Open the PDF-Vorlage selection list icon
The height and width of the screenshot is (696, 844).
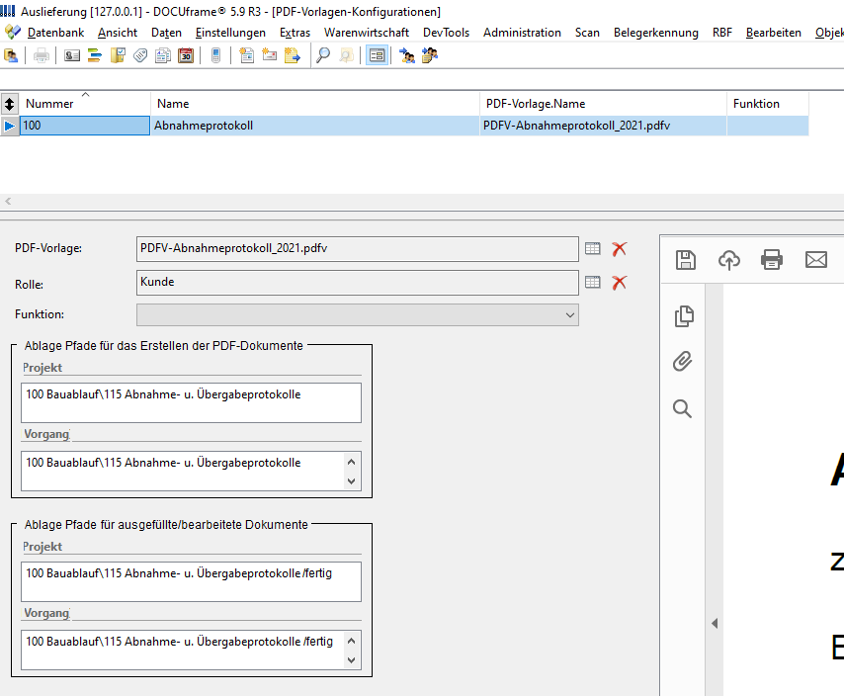coord(593,249)
